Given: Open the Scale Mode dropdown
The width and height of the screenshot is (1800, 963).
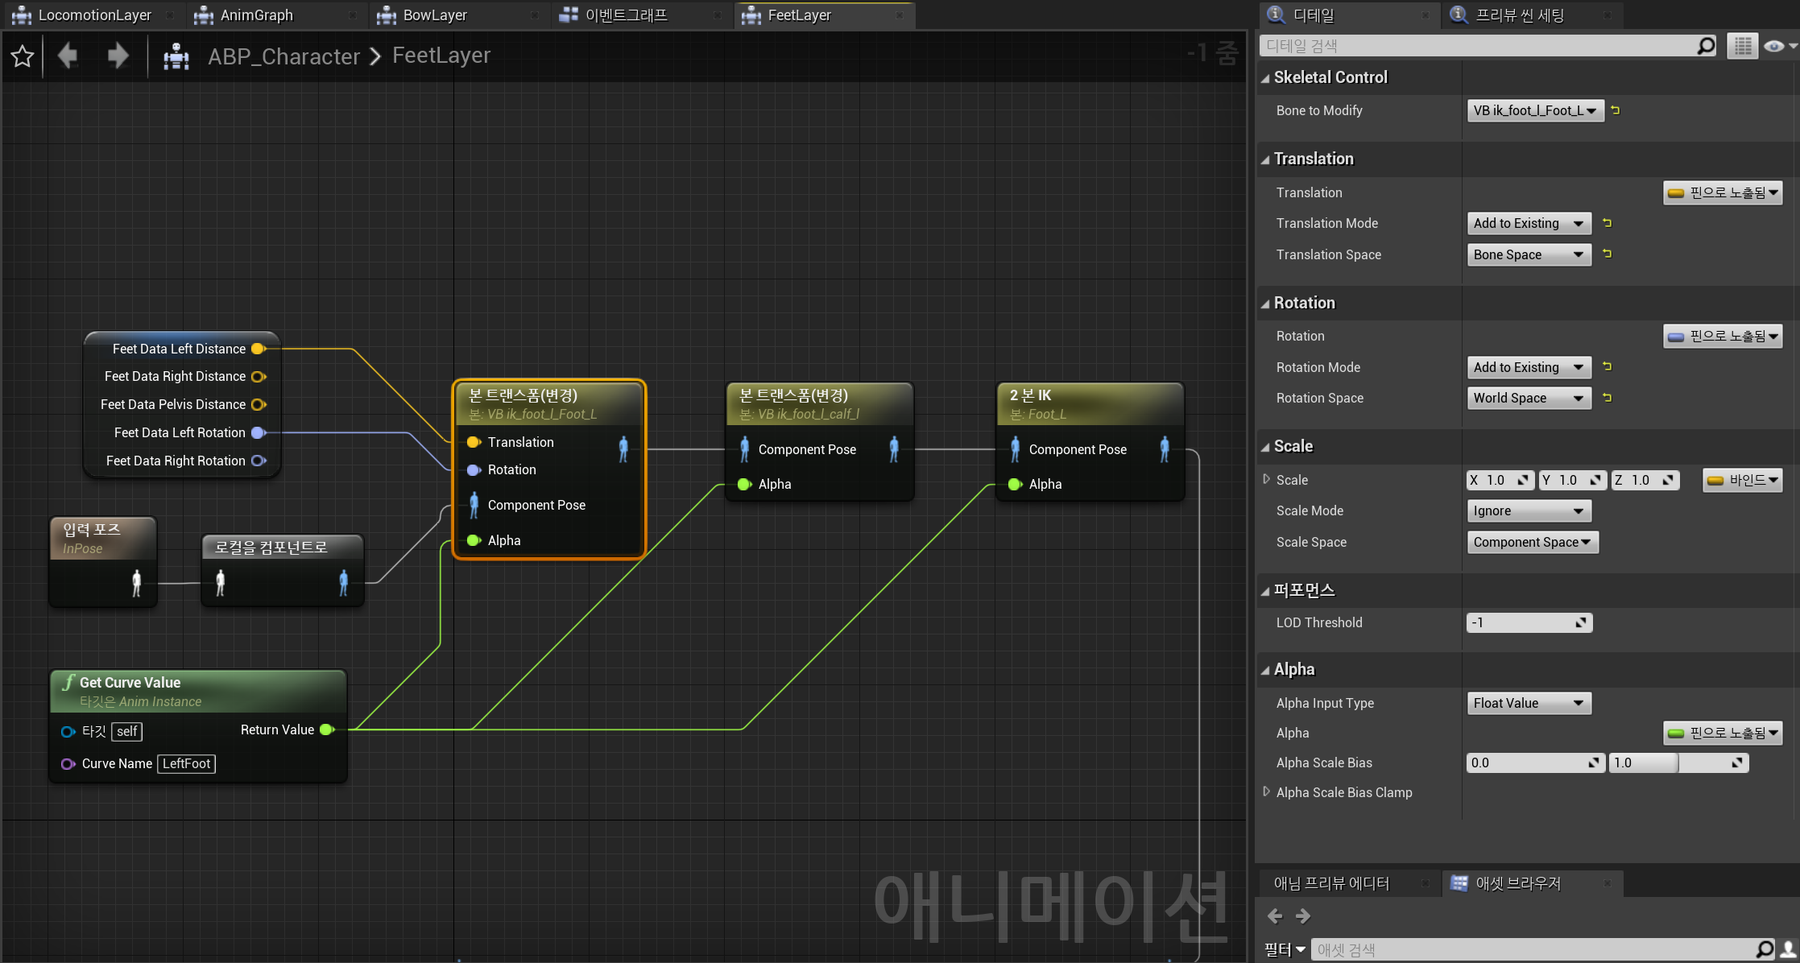Looking at the screenshot, I should 1528,510.
